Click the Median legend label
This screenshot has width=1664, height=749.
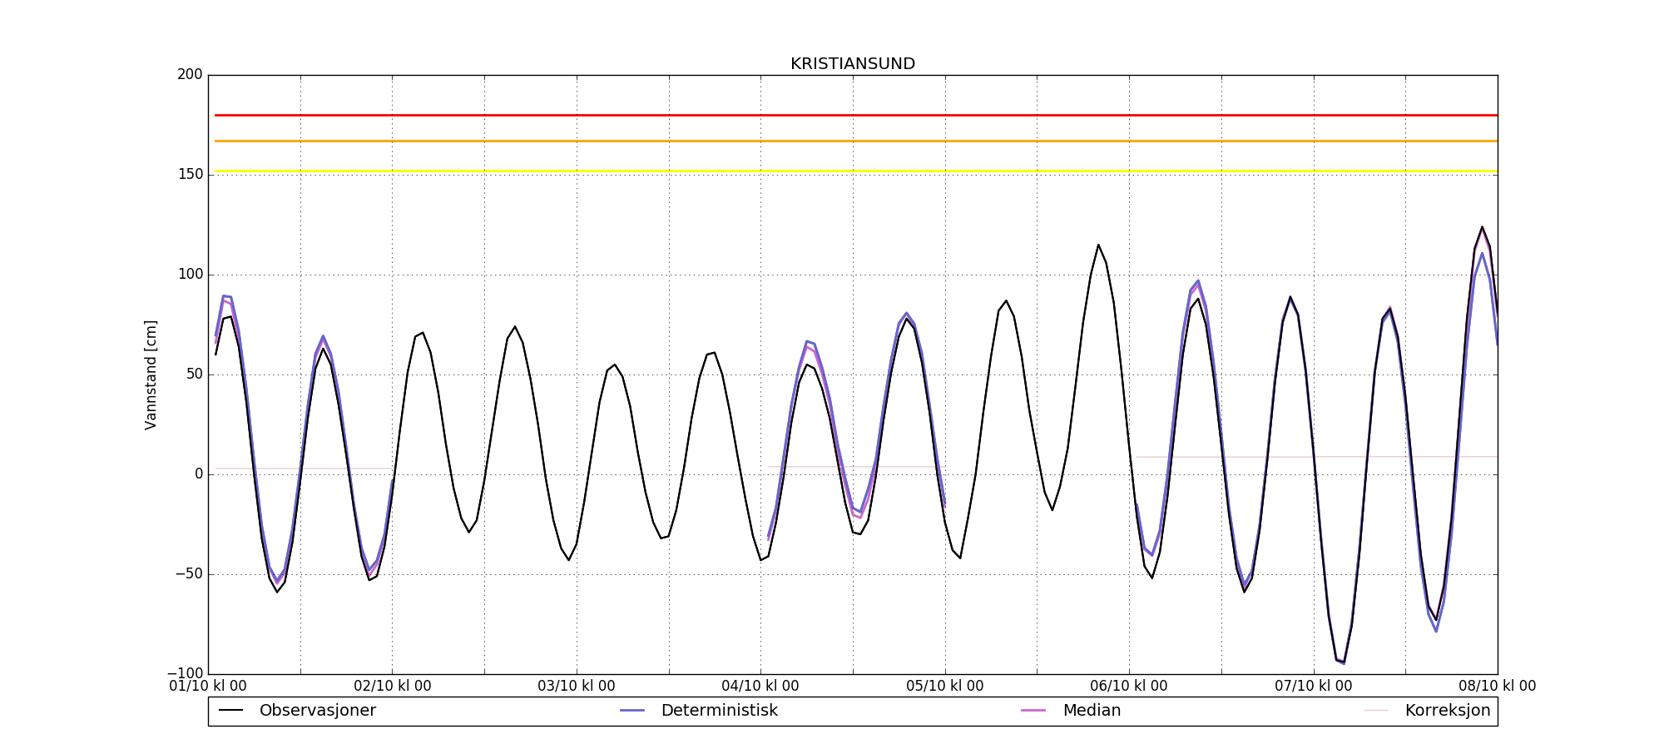click(1092, 711)
